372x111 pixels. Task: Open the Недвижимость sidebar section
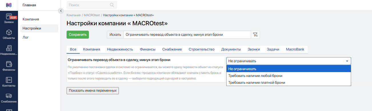click(9, 50)
